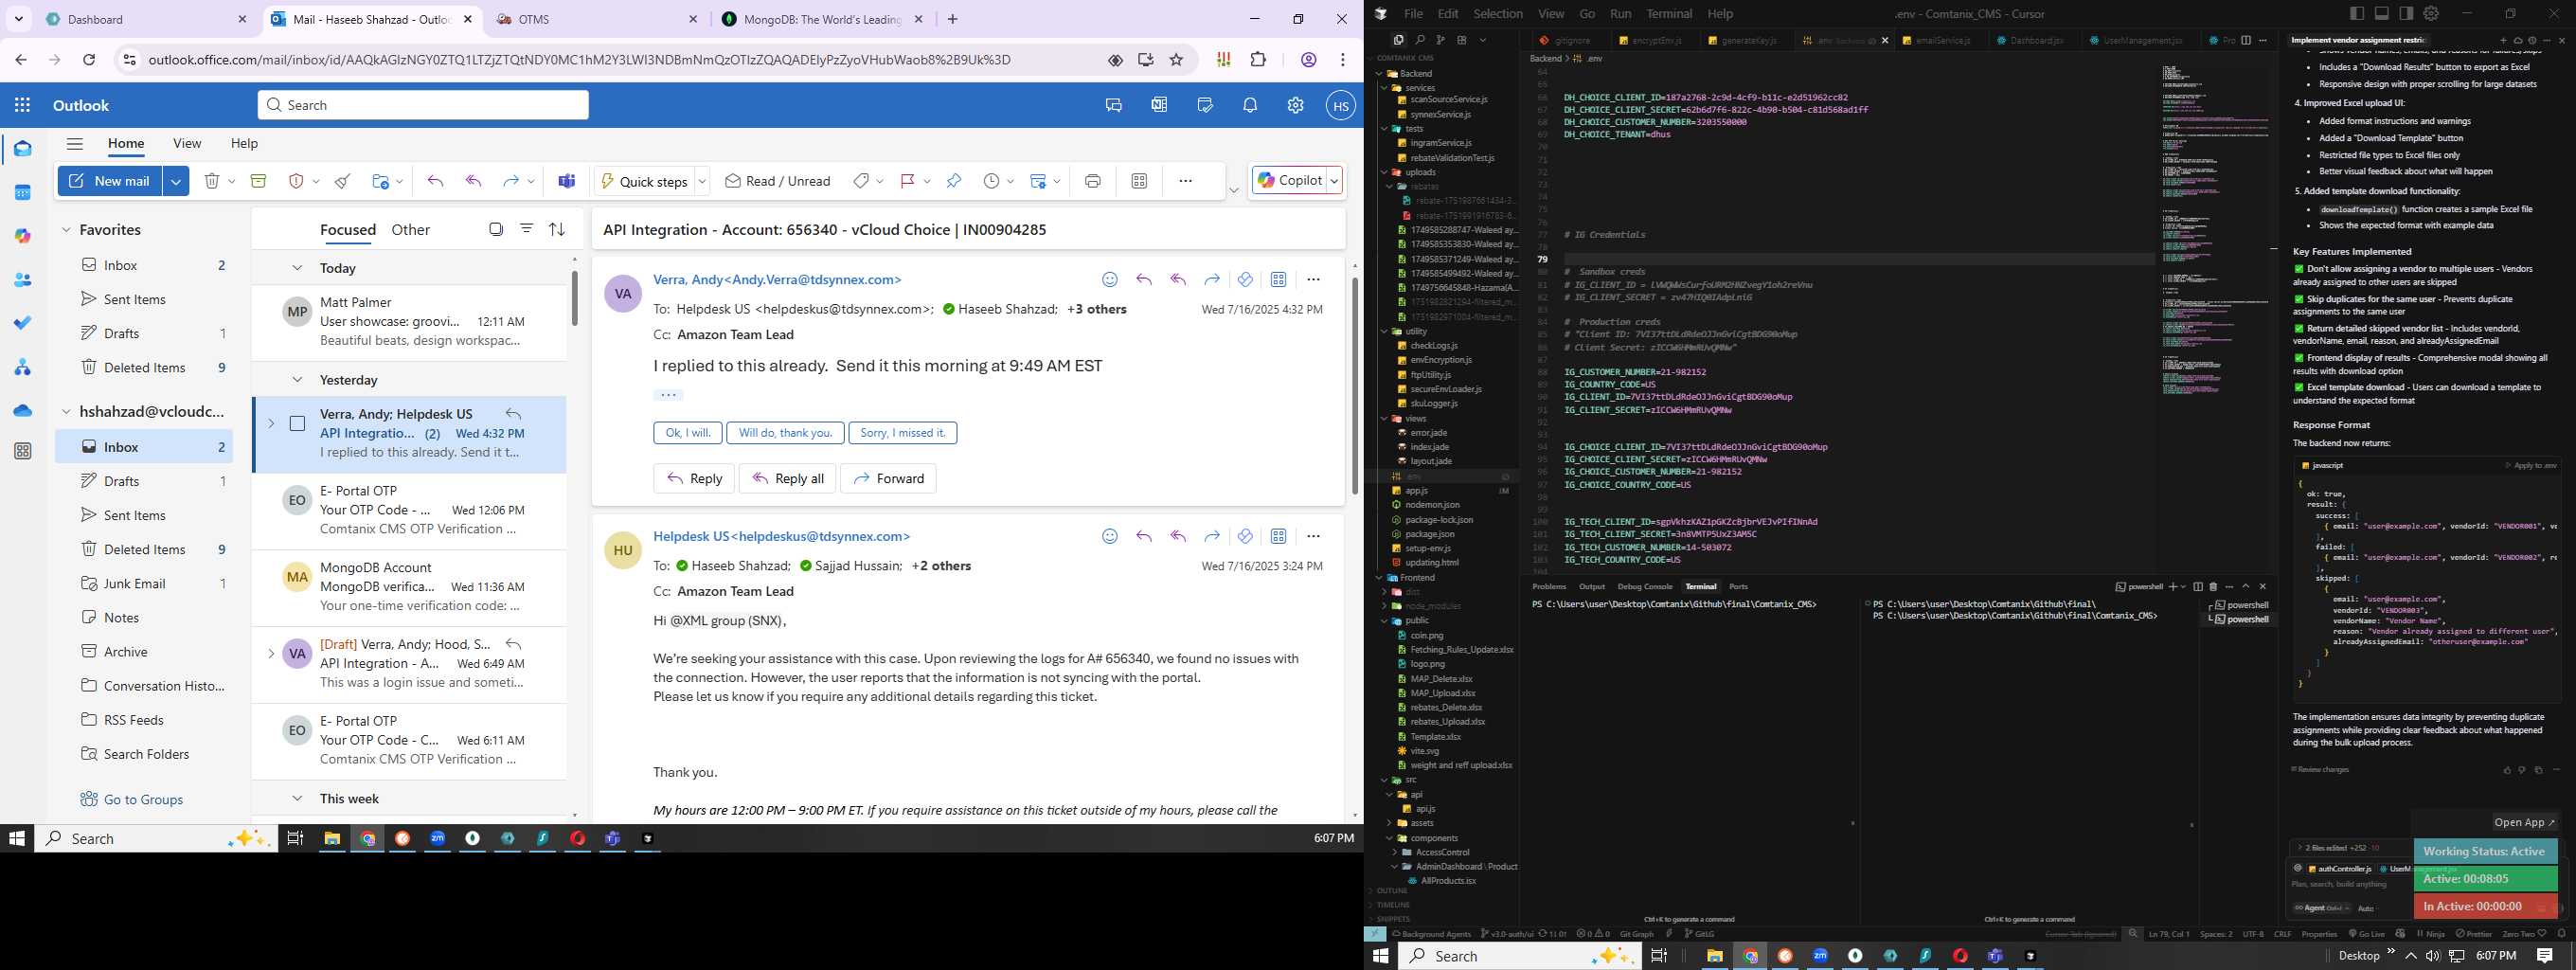
Task: Click the sort arrows icon above message list
Action: (557, 229)
